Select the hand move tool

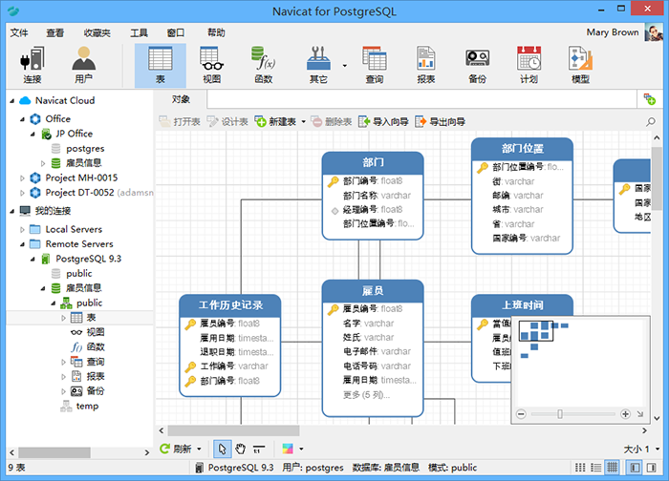click(241, 449)
